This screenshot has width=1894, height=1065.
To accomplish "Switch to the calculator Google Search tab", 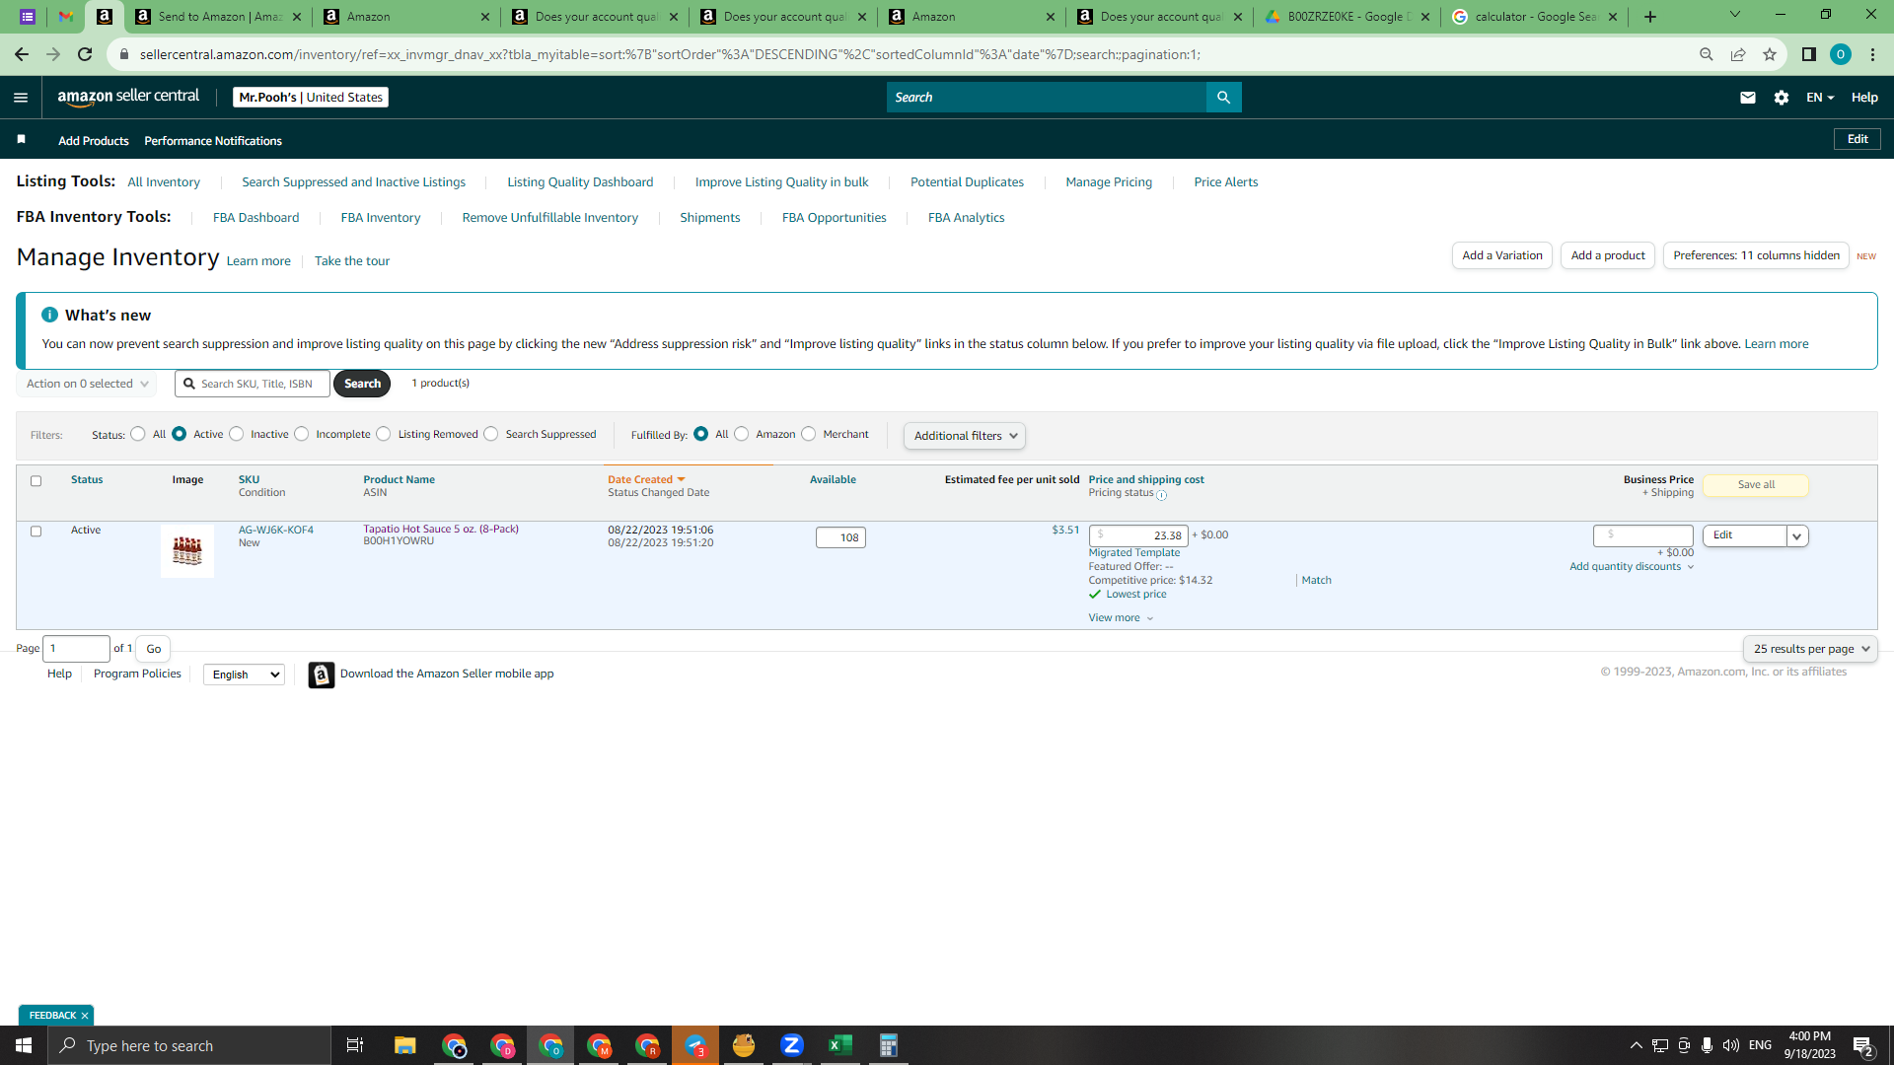I will click(1535, 17).
